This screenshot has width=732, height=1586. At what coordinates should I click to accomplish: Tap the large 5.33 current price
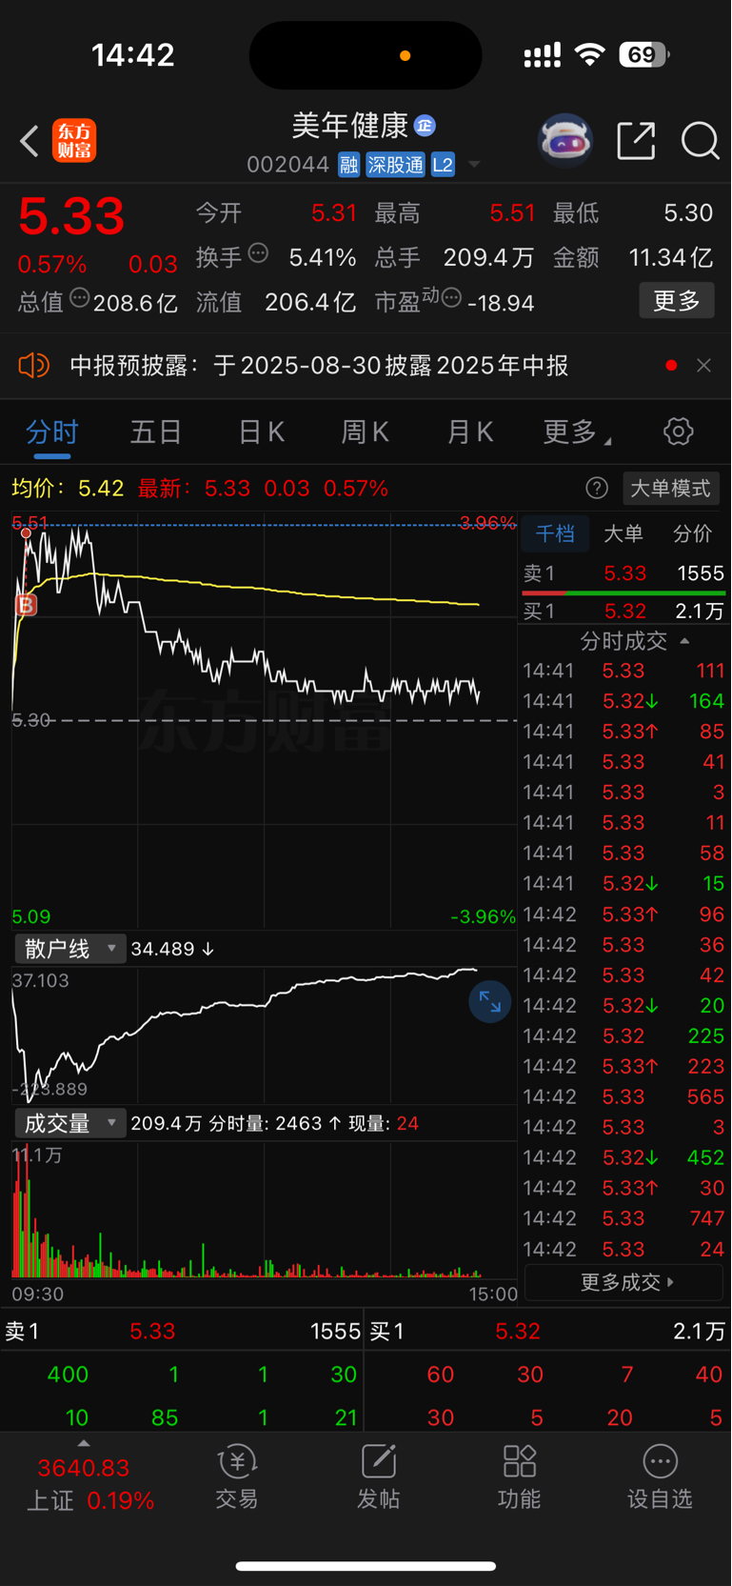pyautogui.click(x=71, y=216)
